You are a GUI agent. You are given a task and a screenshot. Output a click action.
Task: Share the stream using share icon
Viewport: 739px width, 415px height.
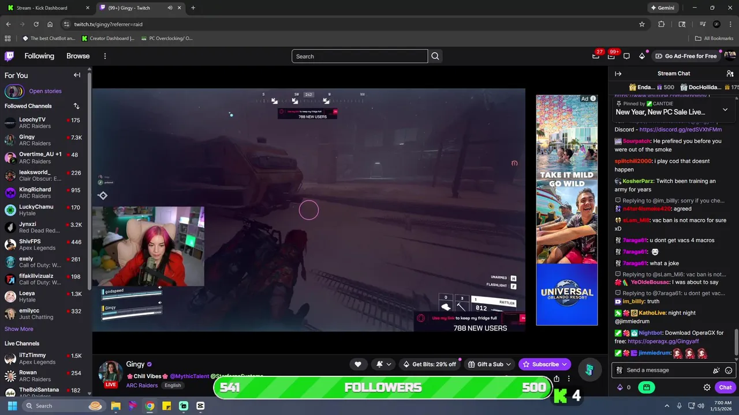point(557,379)
